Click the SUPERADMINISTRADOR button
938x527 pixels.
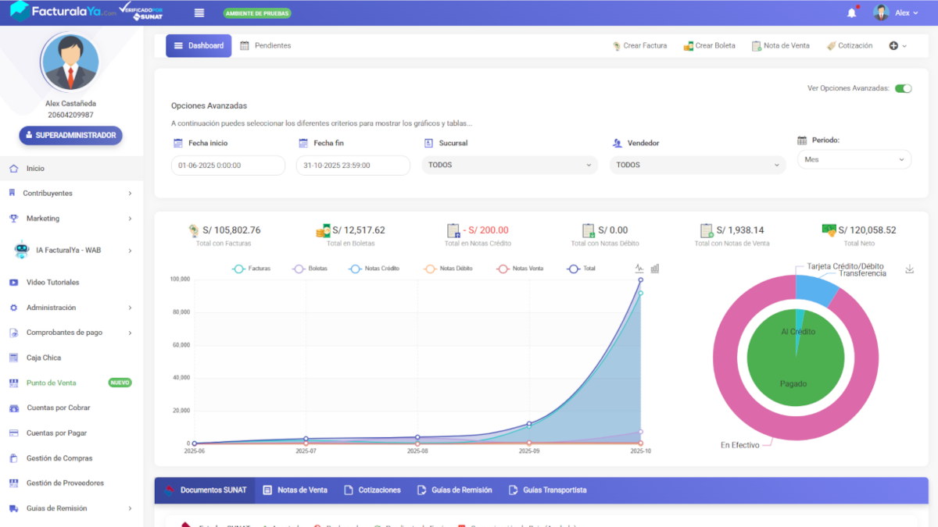pos(70,135)
